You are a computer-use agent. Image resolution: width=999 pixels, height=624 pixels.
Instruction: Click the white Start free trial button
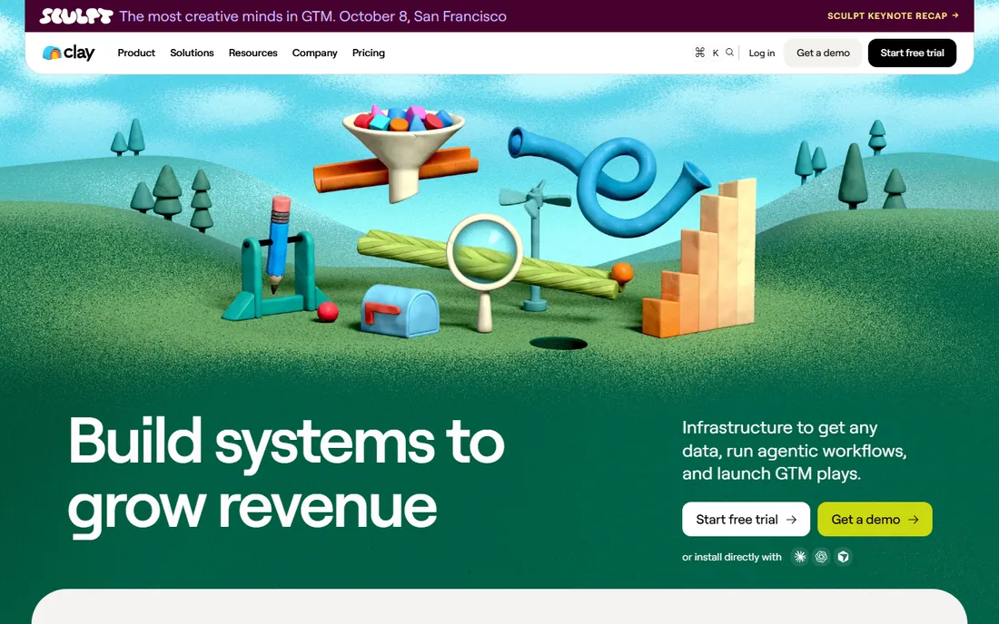(746, 519)
